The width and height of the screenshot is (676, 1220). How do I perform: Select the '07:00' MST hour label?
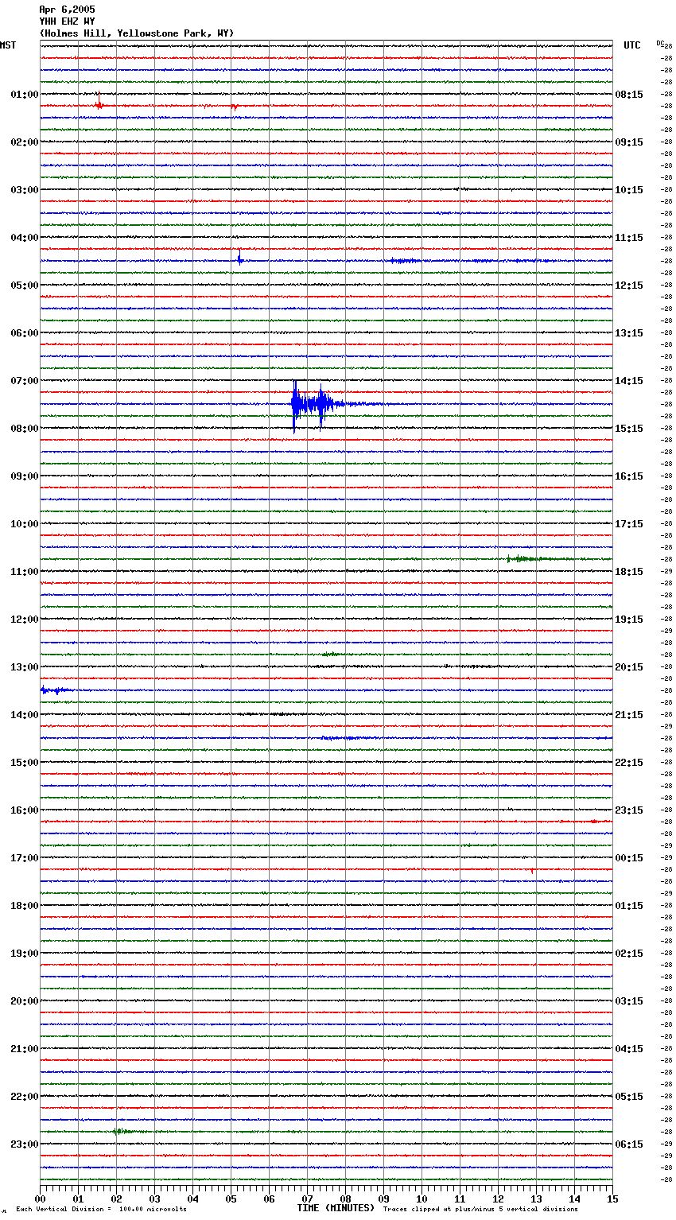pos(25,381)
